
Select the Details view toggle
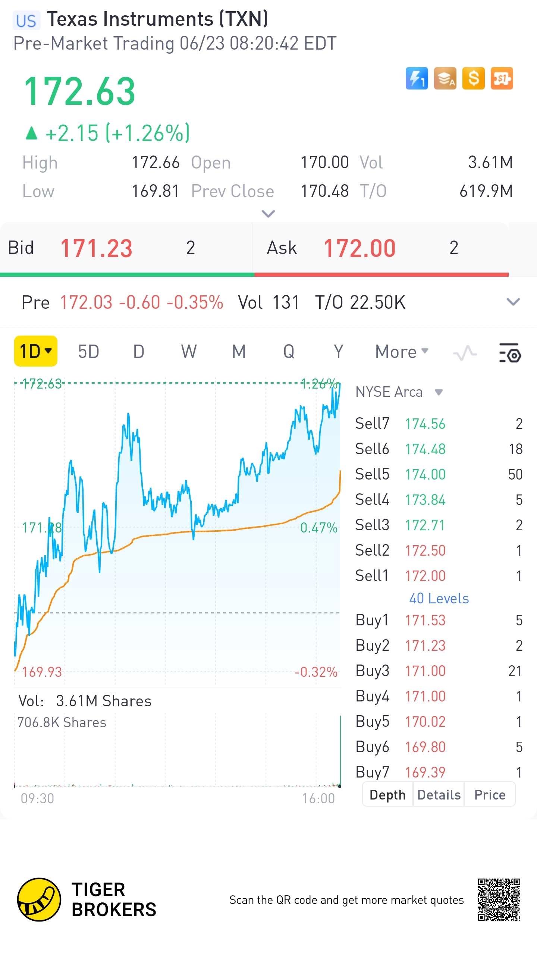pyautogui.click(x=439, y=795)
